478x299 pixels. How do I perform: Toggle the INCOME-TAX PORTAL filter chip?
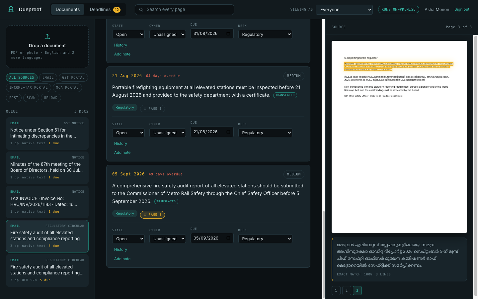[x=29, y=88]
